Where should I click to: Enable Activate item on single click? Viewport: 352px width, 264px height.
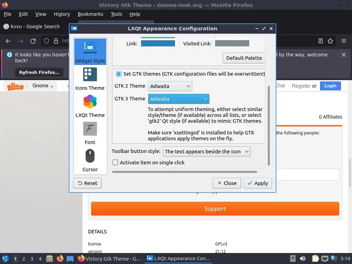pyautogui.click(x=115, y=162)
